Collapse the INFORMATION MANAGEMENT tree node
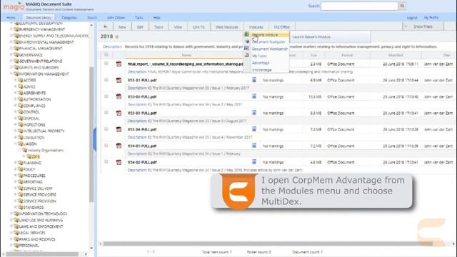Screen dimensions: 457x257 click(x=11, y=74)
